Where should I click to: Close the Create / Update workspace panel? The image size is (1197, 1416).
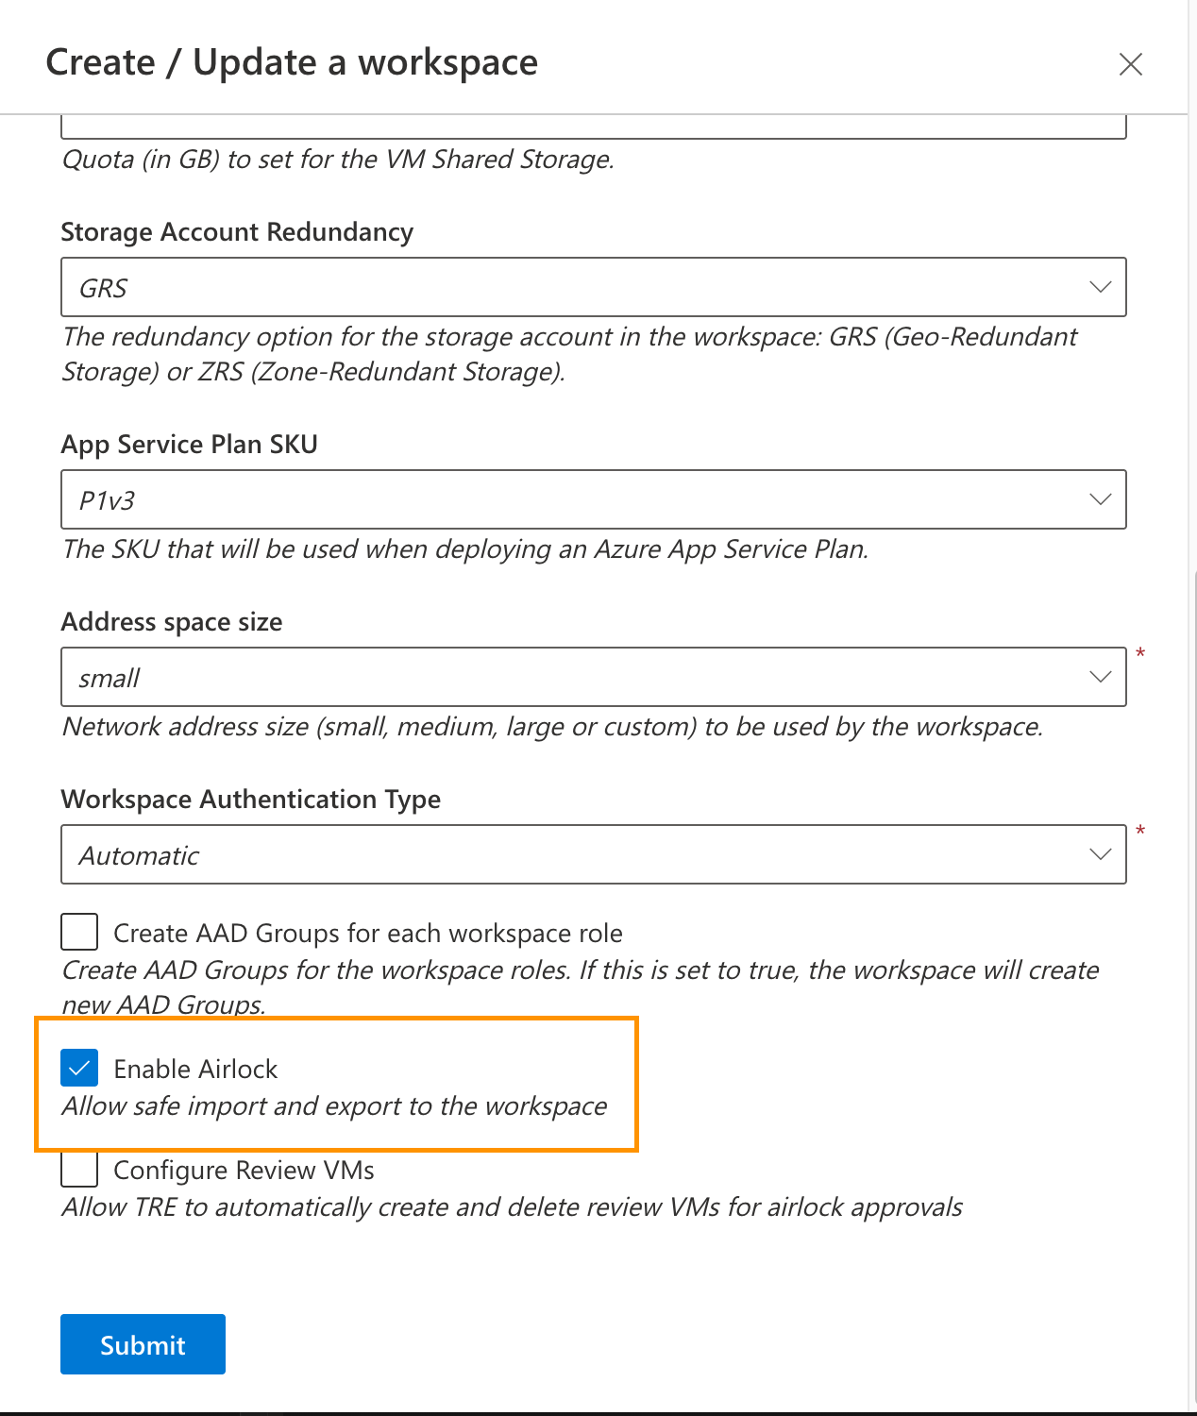point(1130,64)
